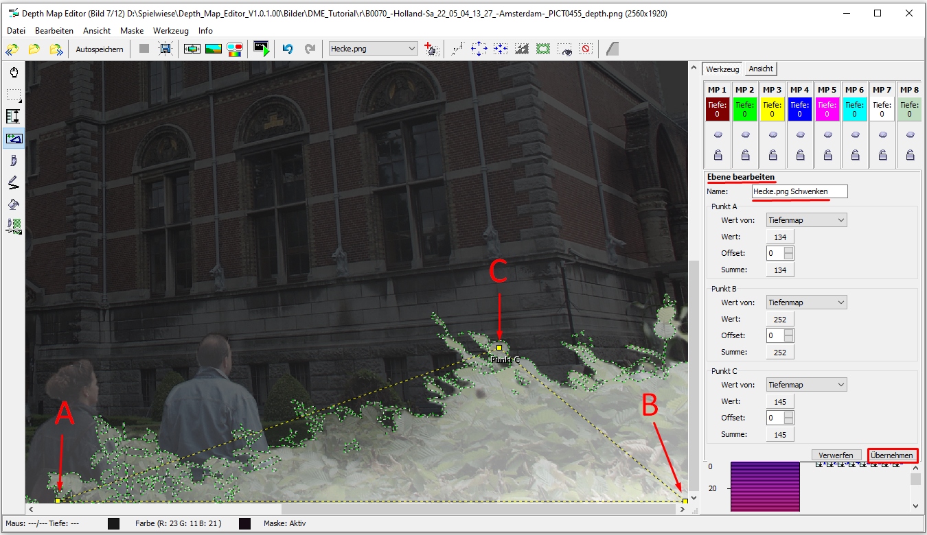The image size is (927, 535).
Task: Select the hand pan tool
Action: click(14, 73)
